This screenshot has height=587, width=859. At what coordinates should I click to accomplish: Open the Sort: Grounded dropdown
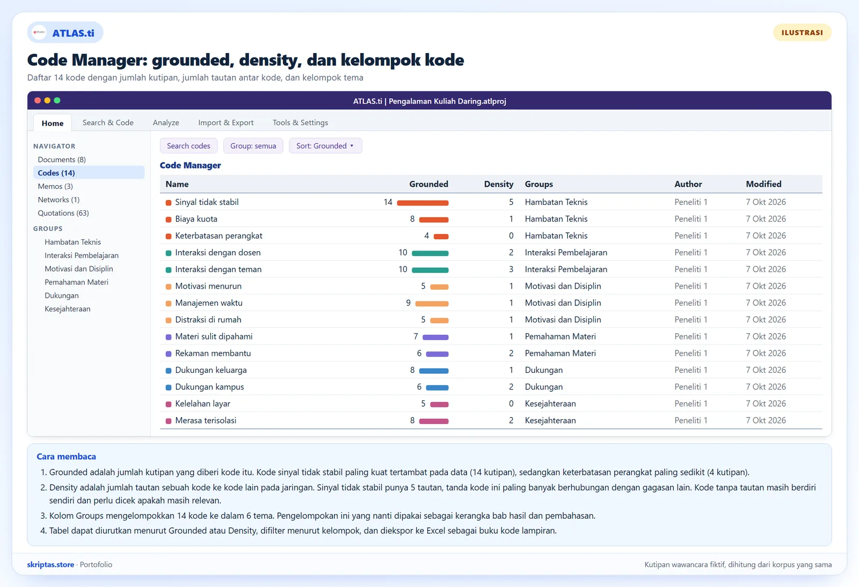[325, 146]
